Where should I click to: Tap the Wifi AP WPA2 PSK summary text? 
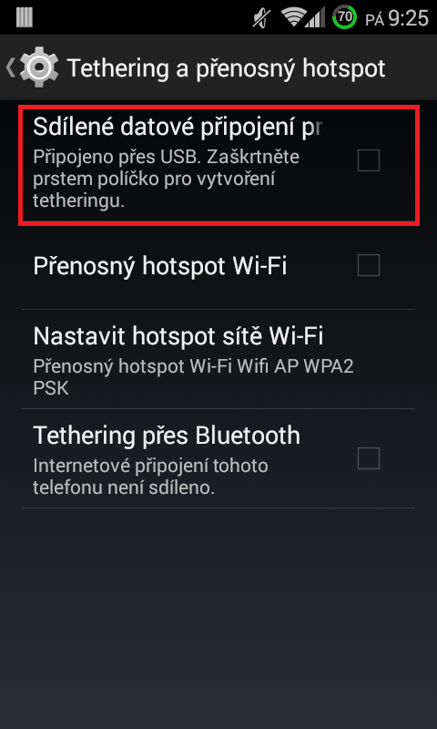(x=193, y=377)
